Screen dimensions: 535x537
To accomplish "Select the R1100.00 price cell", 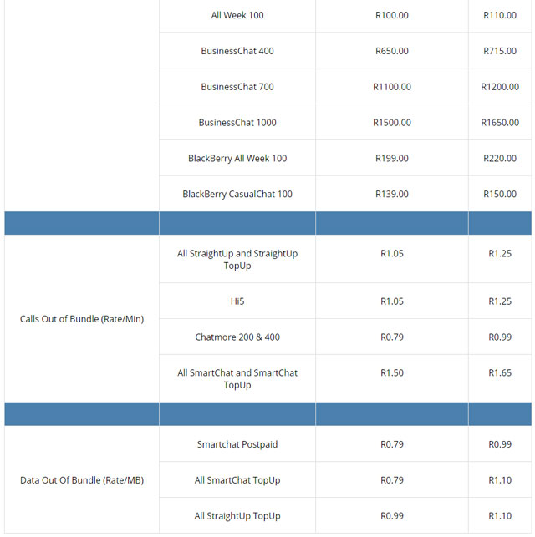I will 392,87.
